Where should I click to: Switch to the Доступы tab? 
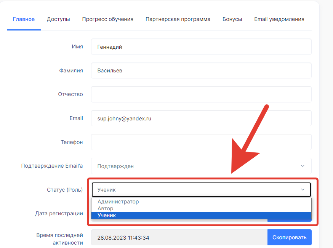click(x=58, y=19)
